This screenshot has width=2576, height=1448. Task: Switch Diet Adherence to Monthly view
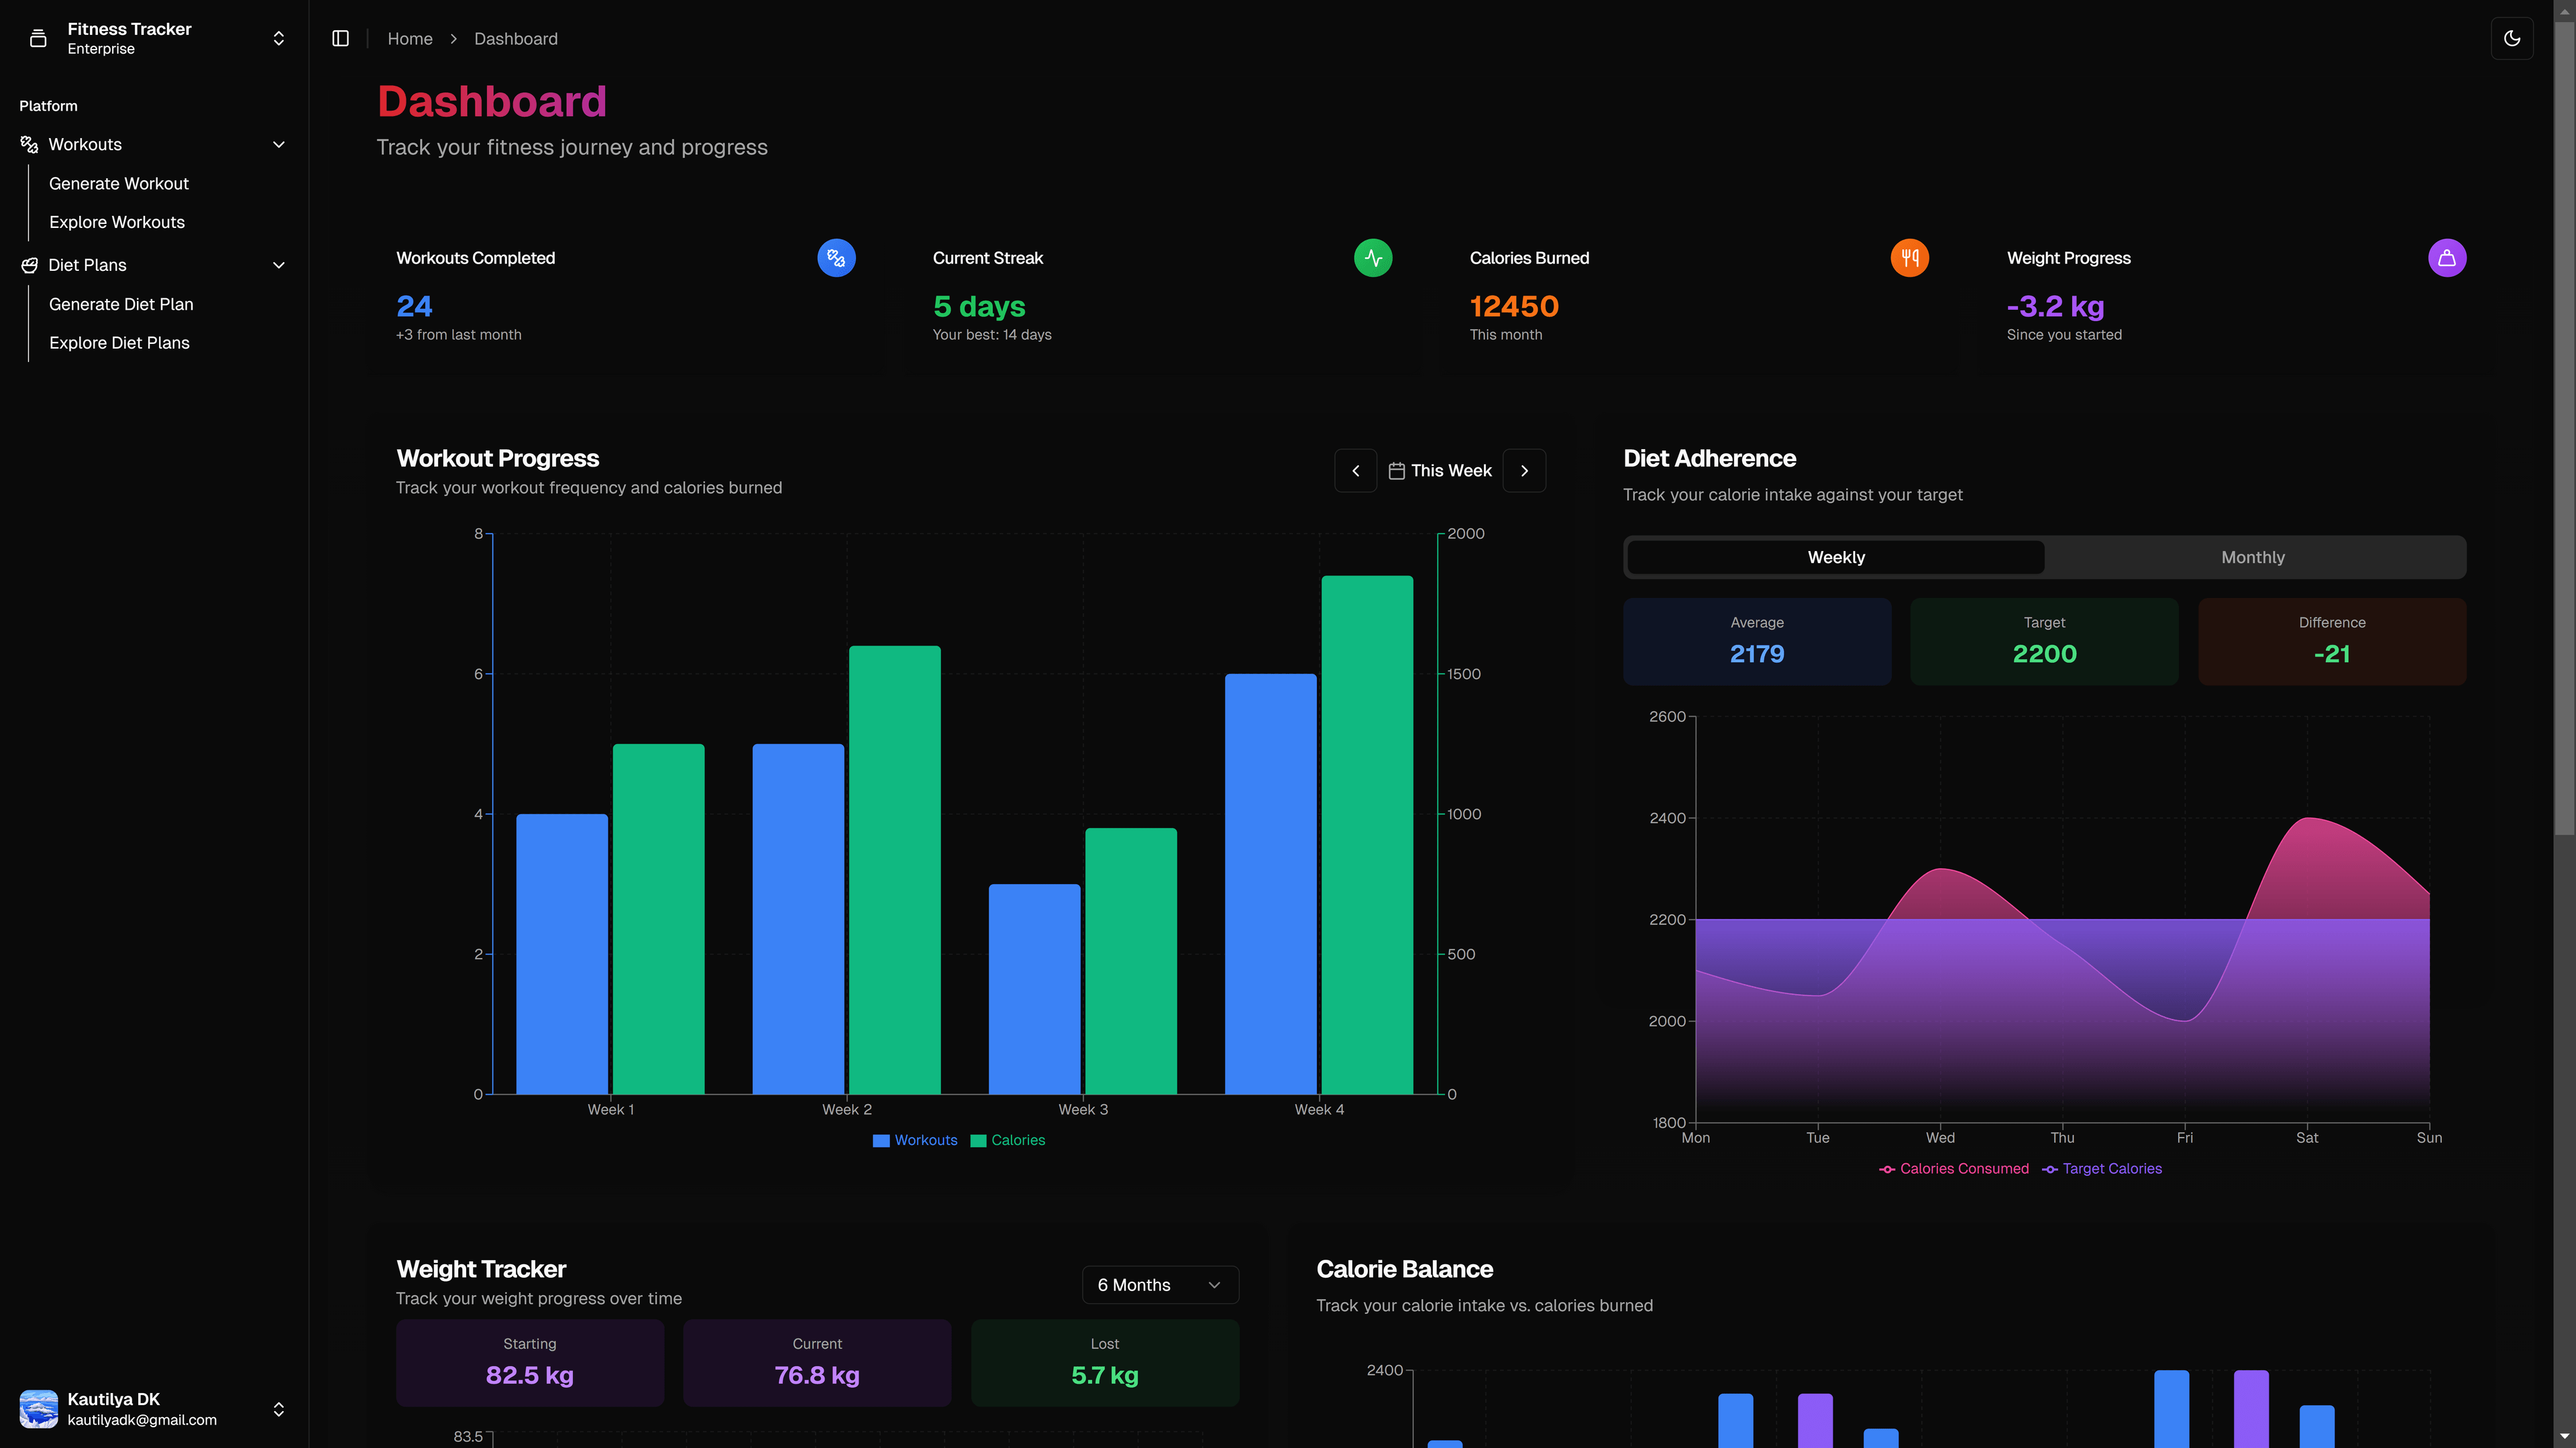click(2252, 556)
